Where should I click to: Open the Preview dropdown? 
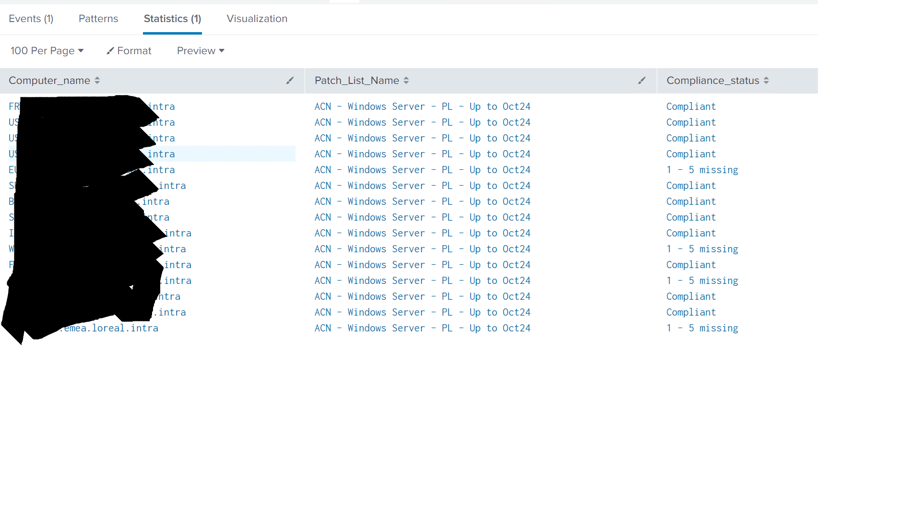point(201,51)
